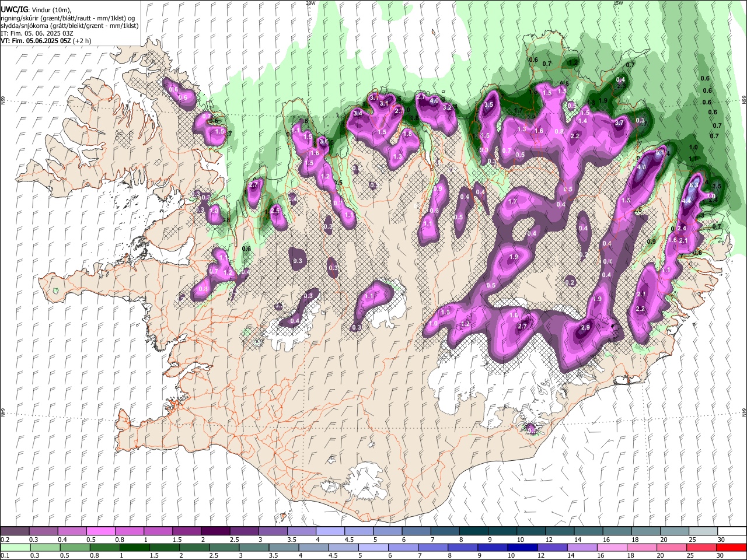Select dark purple snow swatch between 2 and 2.5
Image resolution: width=747 pixels, height=560 pixels.
pos(216,531)
